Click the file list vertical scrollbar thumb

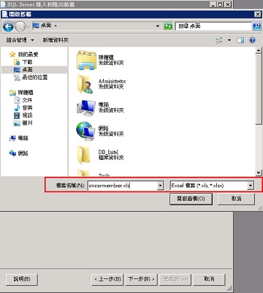click(x=259, y=90)
